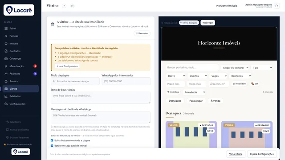The image size is (285, 160).
Task: Click the Manutenção wrench icon
Action: pos(6,66)
